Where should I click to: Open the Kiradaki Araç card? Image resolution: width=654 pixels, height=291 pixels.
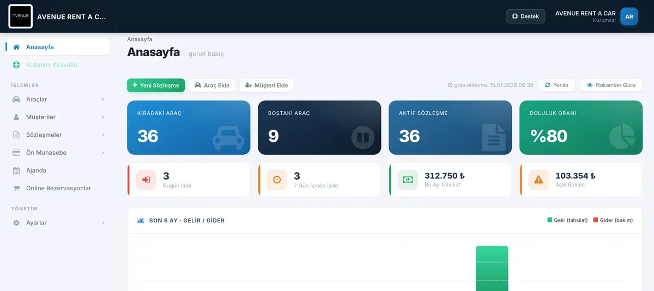tap(189, 128)
